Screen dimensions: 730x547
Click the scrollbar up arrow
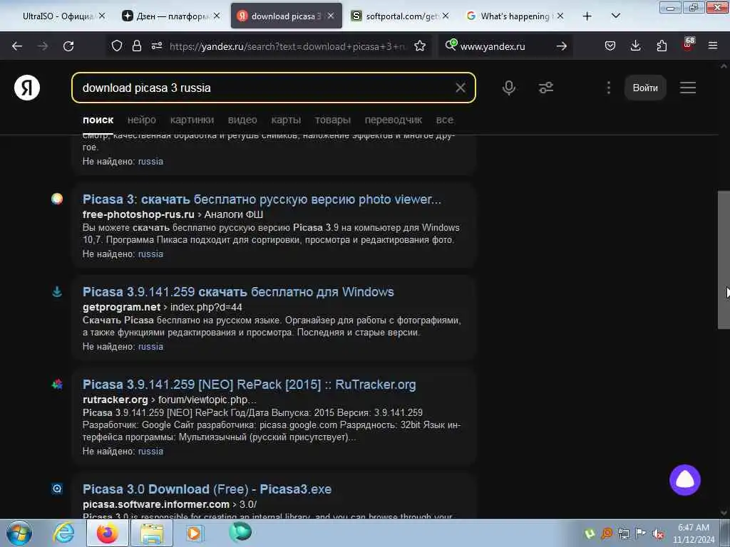(724, 66)
